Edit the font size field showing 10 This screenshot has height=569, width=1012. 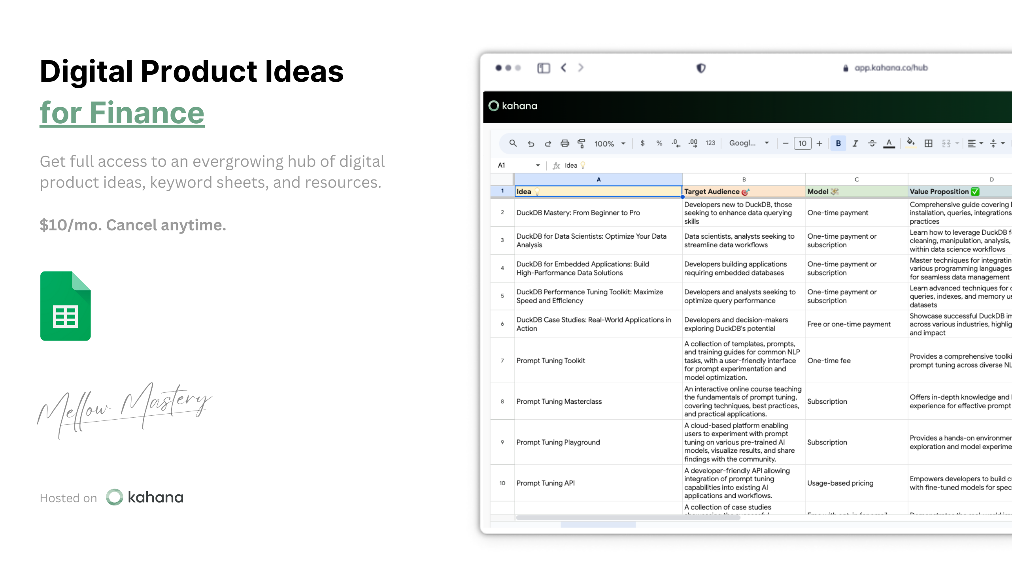[x=802, y=143]
